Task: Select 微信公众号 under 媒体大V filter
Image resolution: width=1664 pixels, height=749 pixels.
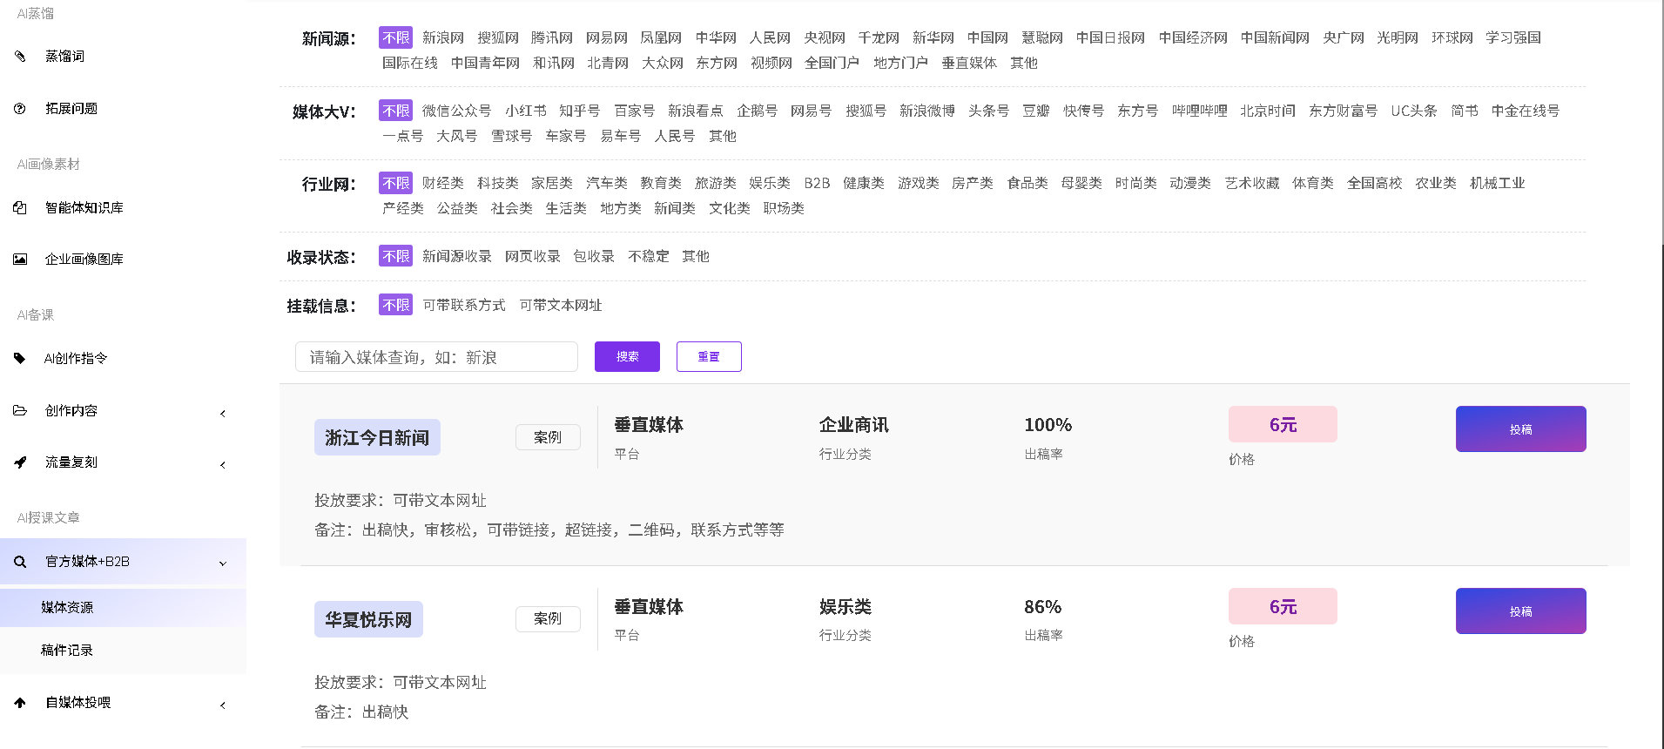Action: (456, 111)
